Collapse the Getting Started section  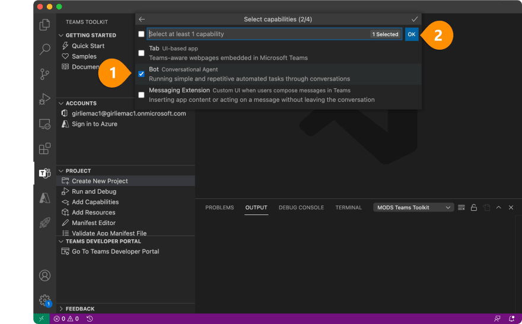point(61,35)
